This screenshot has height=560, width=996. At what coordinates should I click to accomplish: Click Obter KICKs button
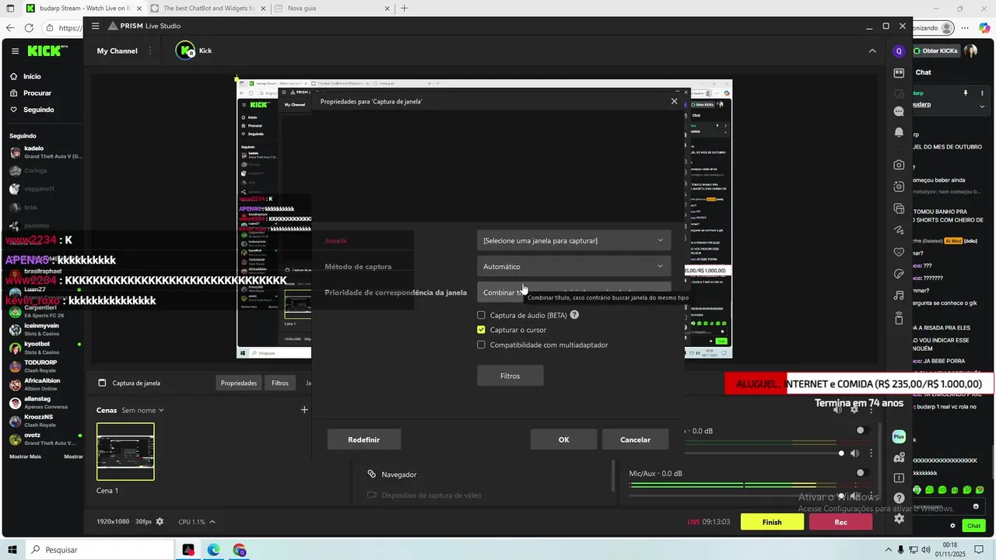pyautogui.click(x=937, y=51)
